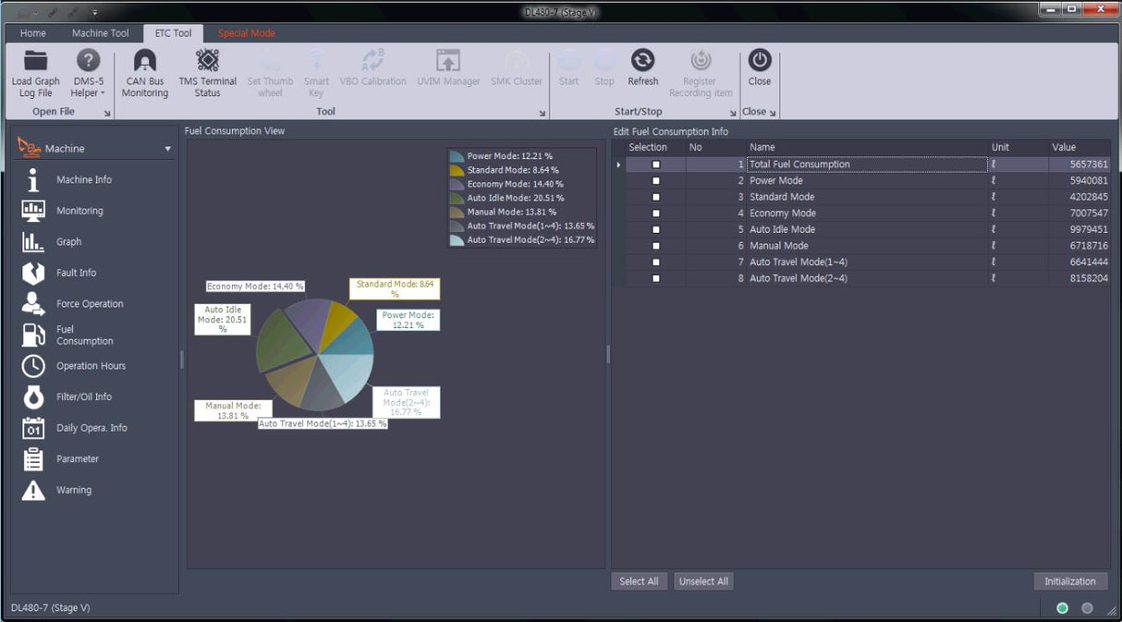Switch to the Machine Tool tab
This screenshot has width=1122, height=622.
[100, 33]
